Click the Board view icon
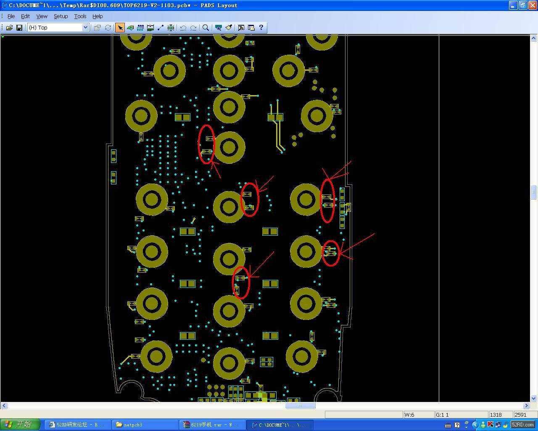 (x=219, y=28)
